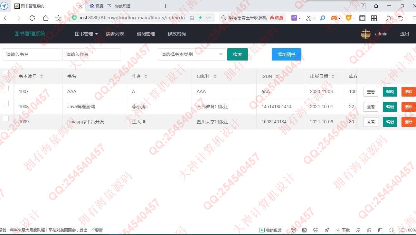Click the 请输入书名 input field
This screenshot has height=235, width=416.
[32, 54]
